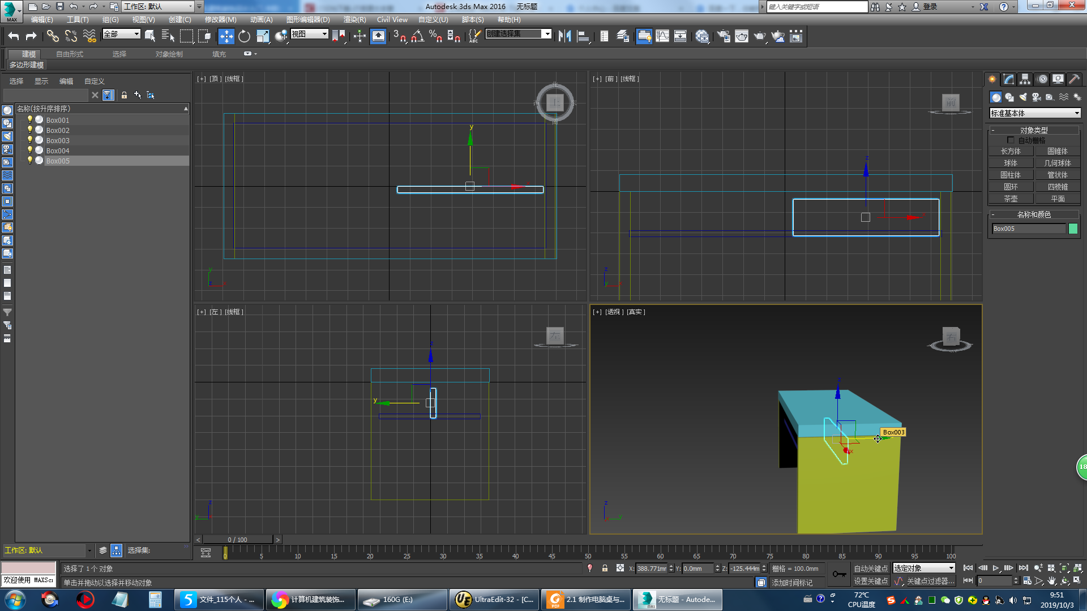Image resolution: width=1087 pixels, height=611 pixels.
Task: Undo the last action in main toolbar
Action: click(x=14, y=36)
